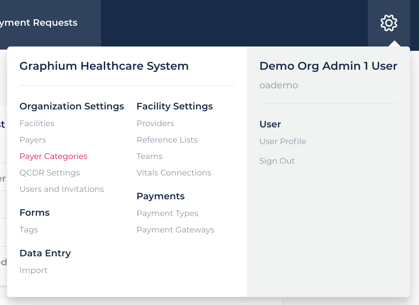The height and width of the screenshot is (305, 419).
Task: Click Demo Org Admin 1 User name
Action: point(328,66)
